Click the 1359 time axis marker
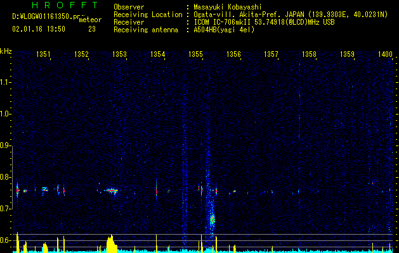 tap(347, 54)
